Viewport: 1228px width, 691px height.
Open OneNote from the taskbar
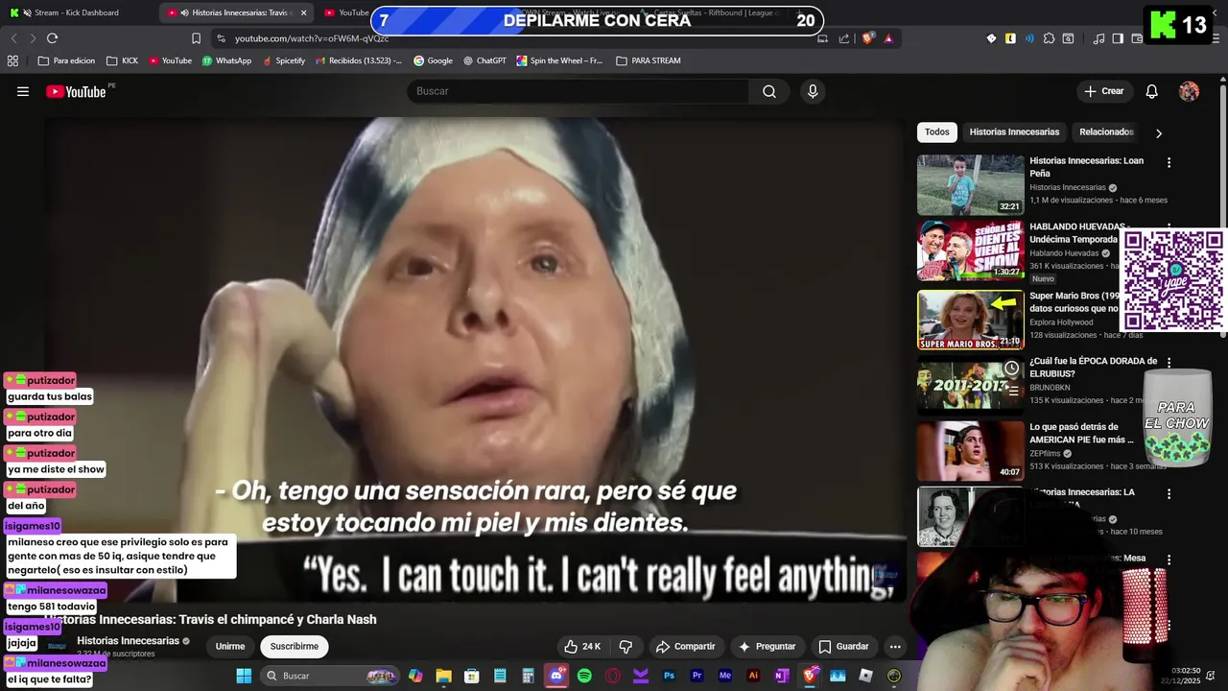click(781, 676)
